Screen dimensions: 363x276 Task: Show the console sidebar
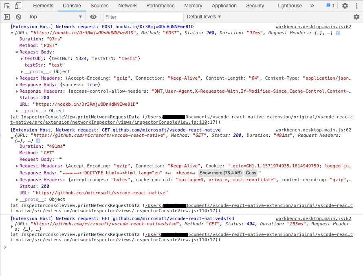(7, 17)
